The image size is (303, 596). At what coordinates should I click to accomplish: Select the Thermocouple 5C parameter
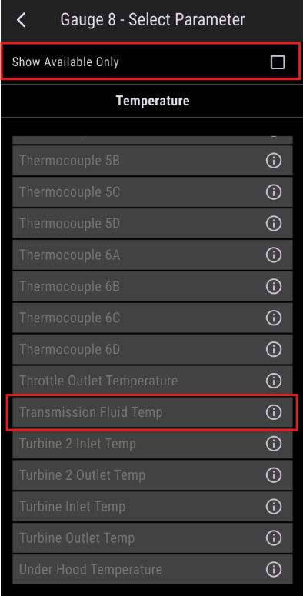click(x=152, y=192)
